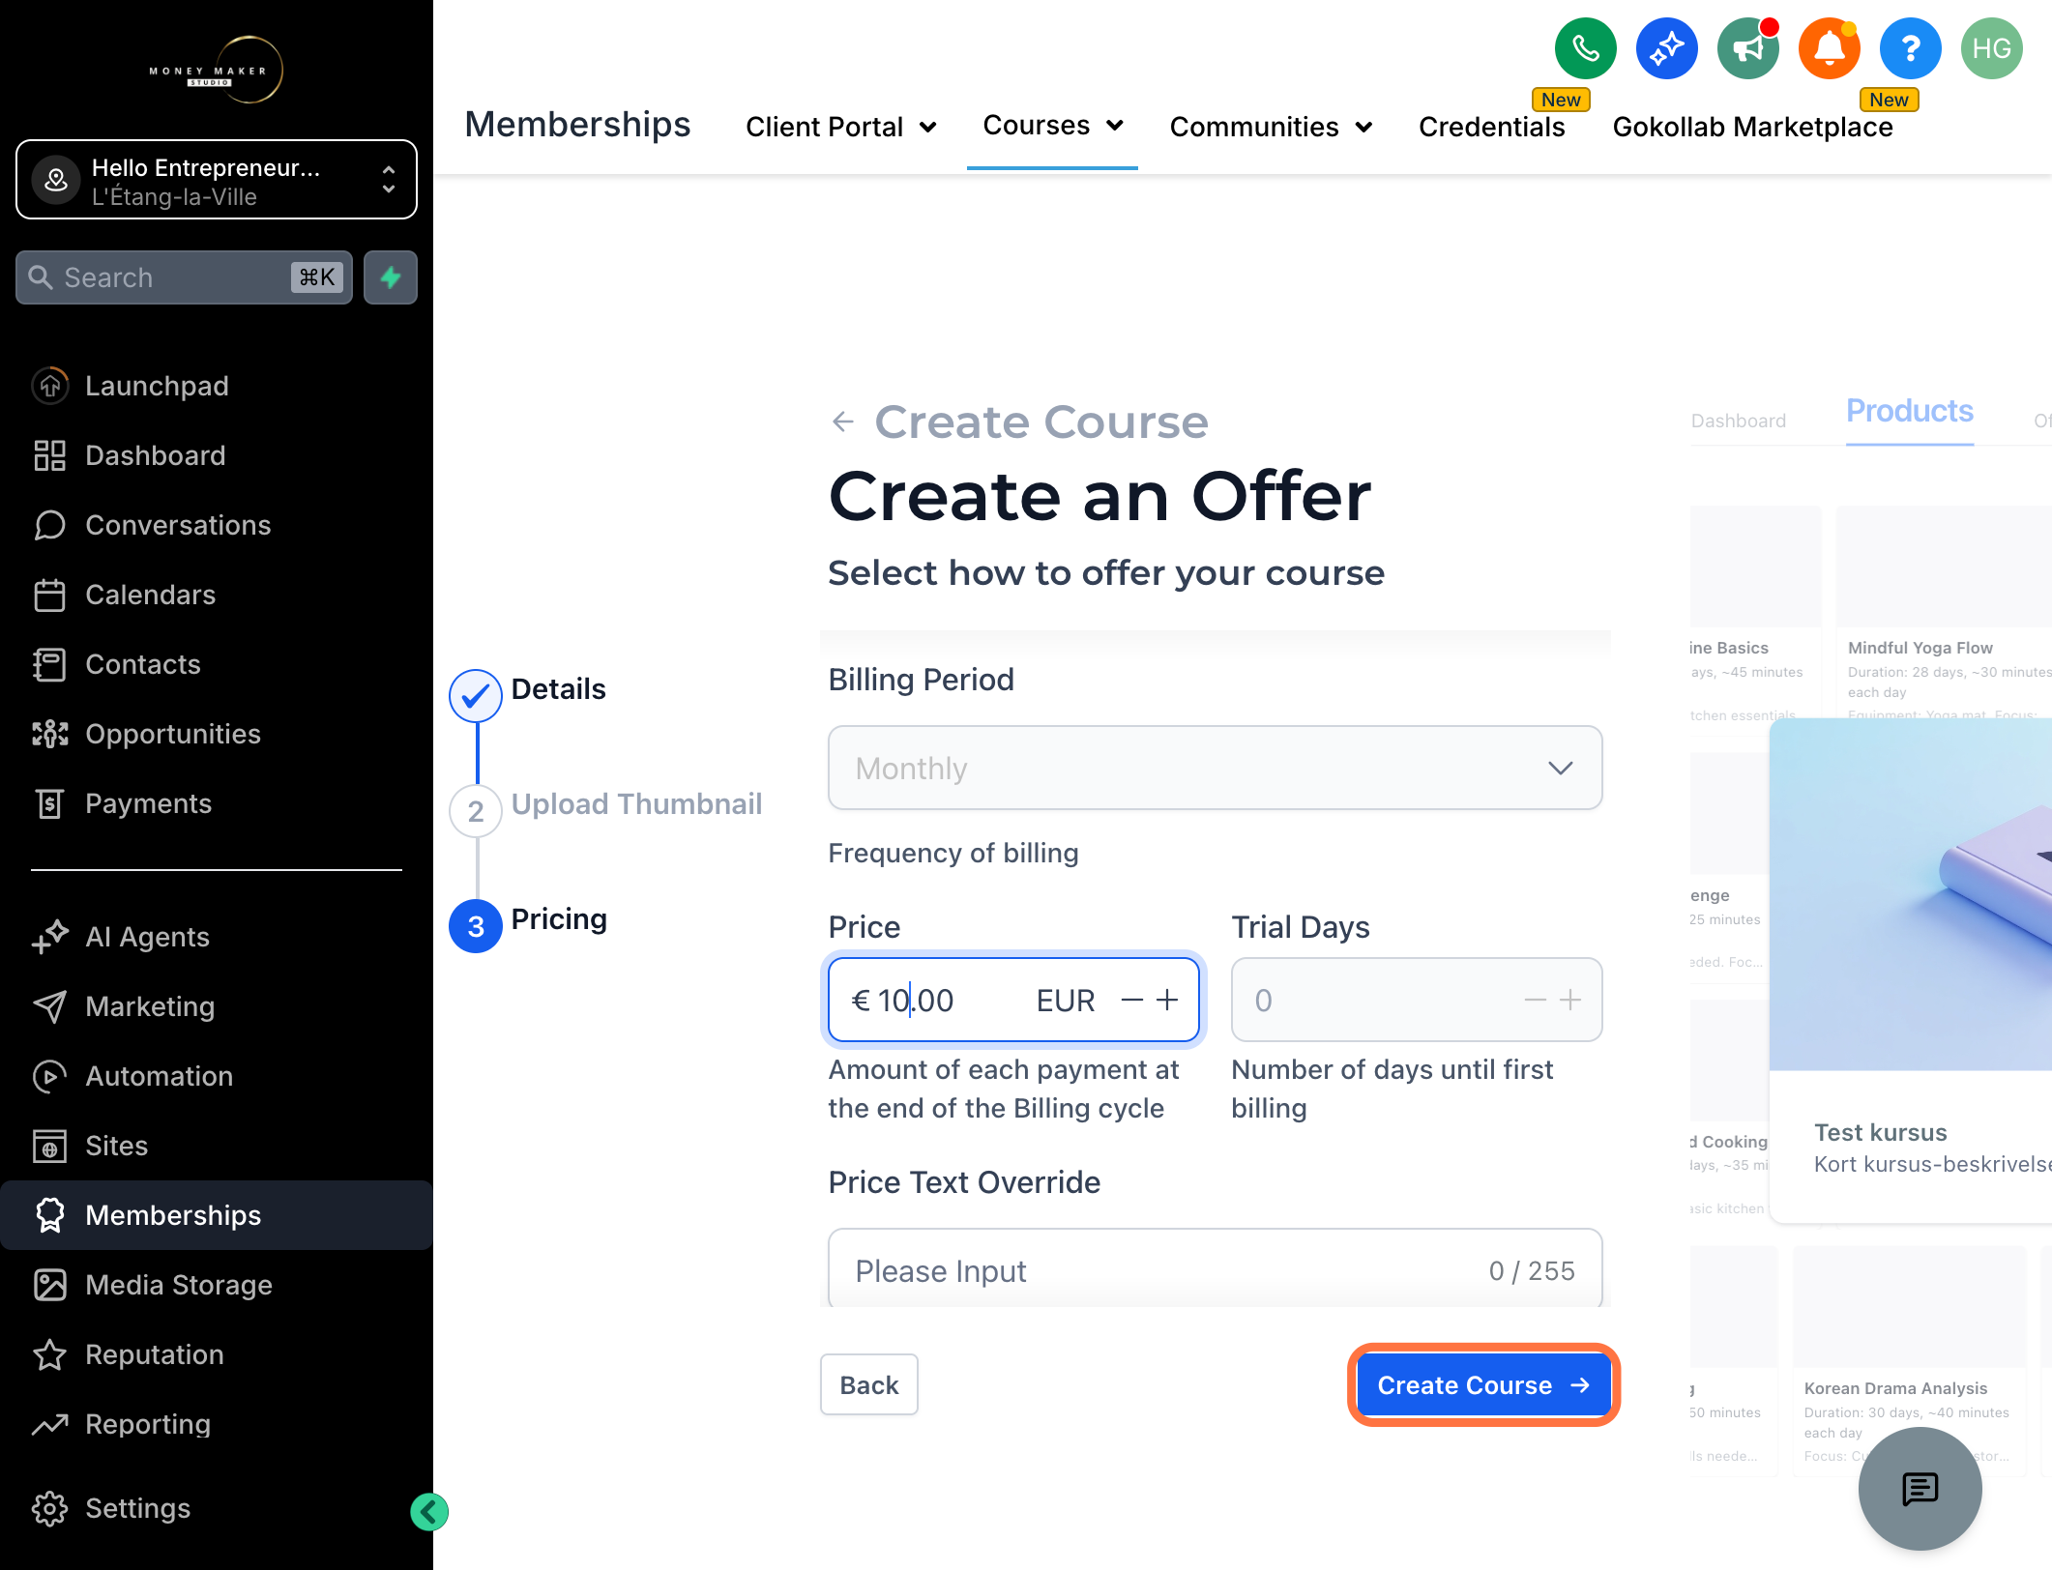Open the Credentials tab
The width and height of the screenshot is (2052, 1570).
1491,127
